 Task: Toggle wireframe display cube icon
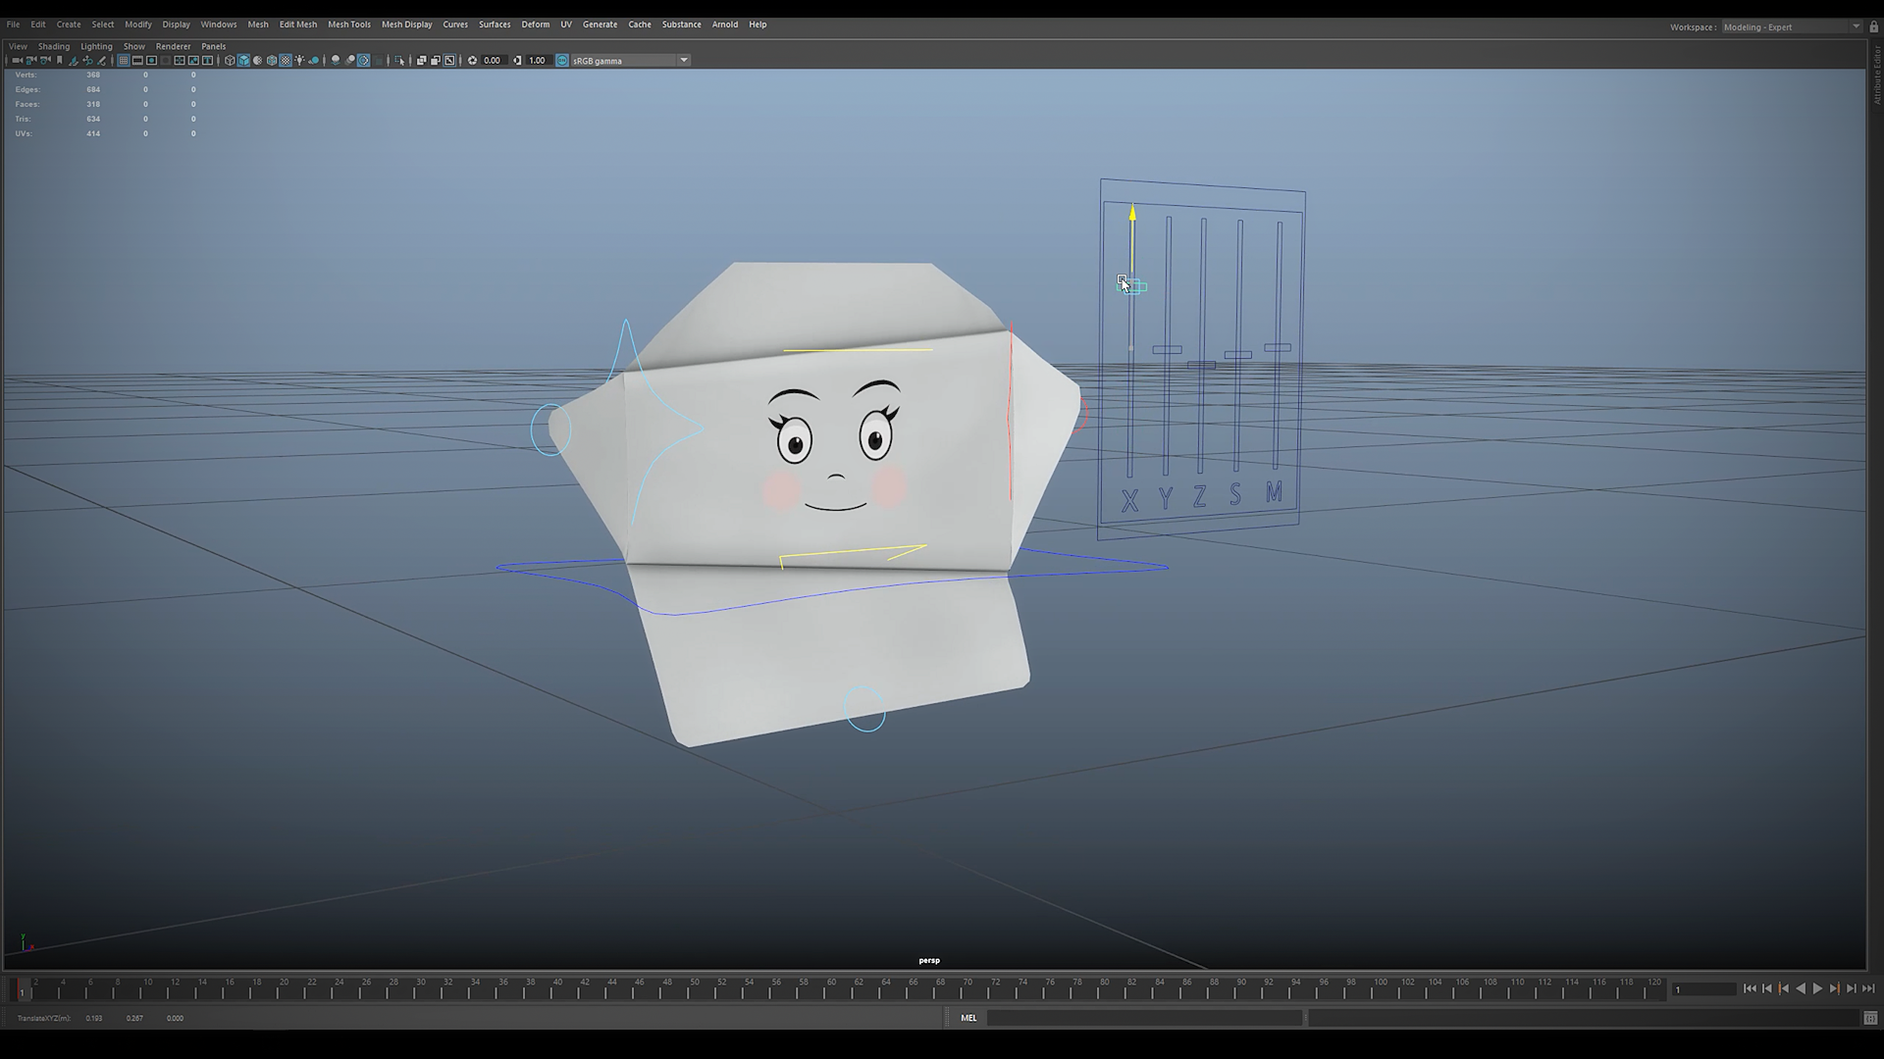tap(230, 60)
